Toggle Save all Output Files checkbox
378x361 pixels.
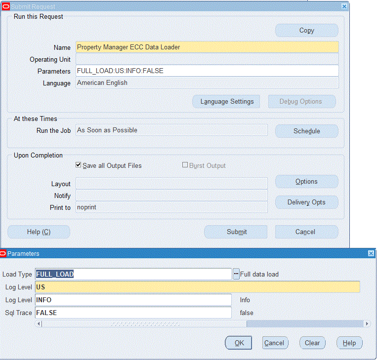pyautogui.click(x=78, y=165)
